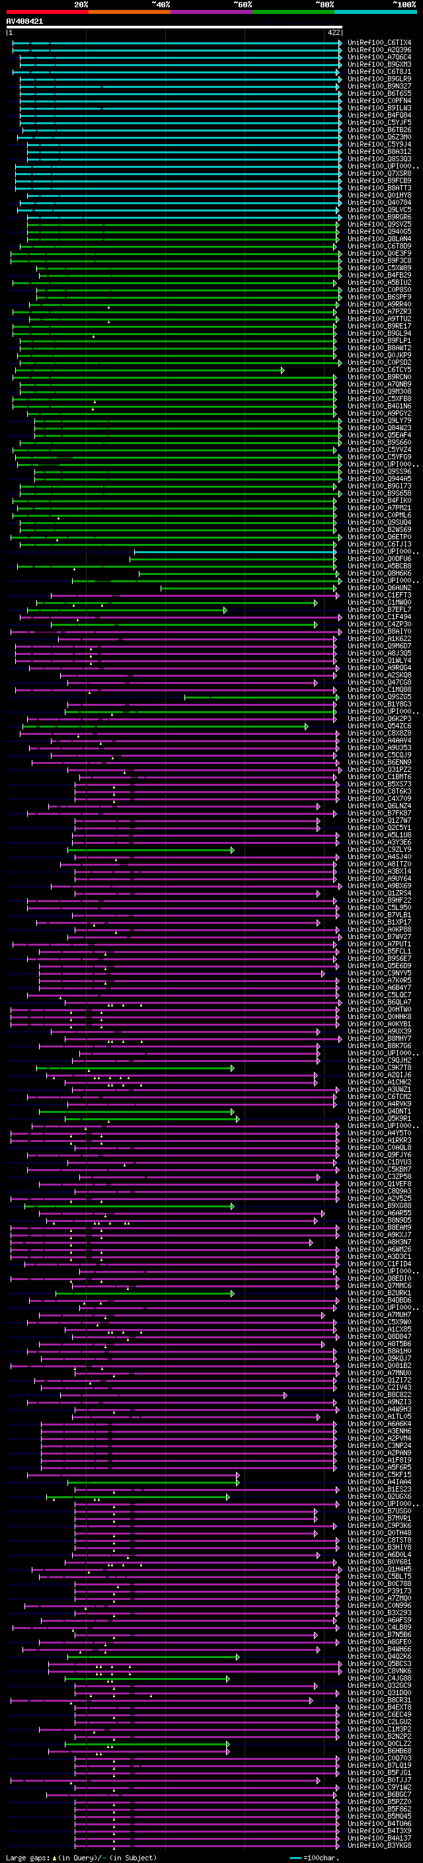The image size is (423, 1863).
Task: Click hit label UniRef100_Q0DFU6
Action: click(379, 558)
